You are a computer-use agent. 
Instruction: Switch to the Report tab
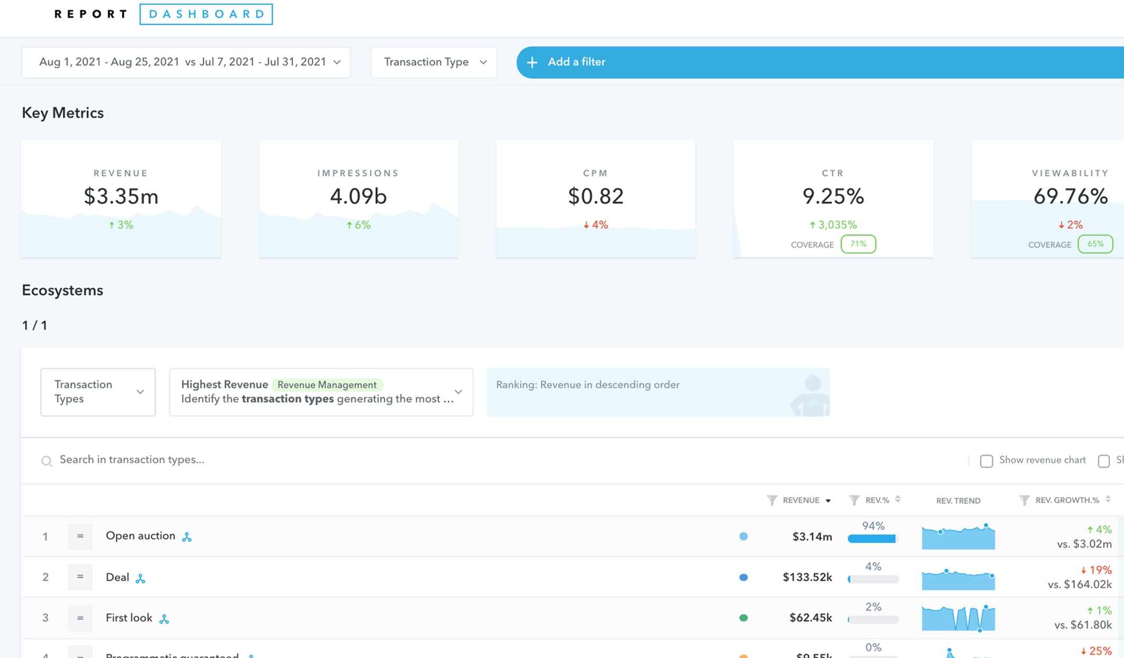91,14
